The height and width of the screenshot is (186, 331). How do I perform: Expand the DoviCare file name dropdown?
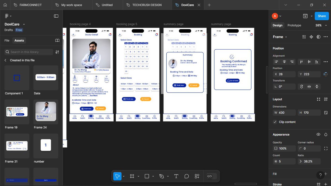click(24, 25)
